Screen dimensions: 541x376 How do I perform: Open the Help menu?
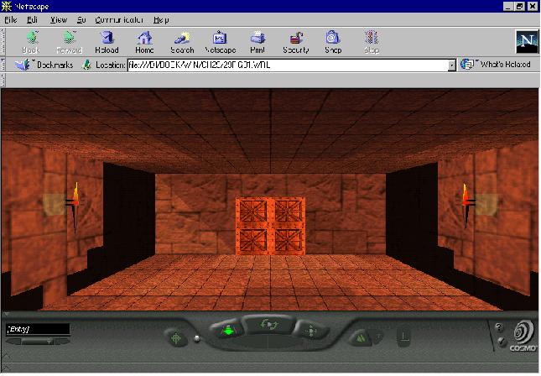161,20
